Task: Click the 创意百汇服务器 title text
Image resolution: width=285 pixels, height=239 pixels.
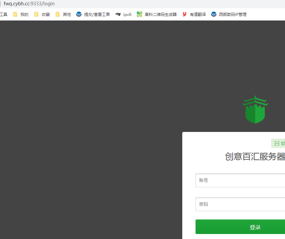Action: [255, 156]
